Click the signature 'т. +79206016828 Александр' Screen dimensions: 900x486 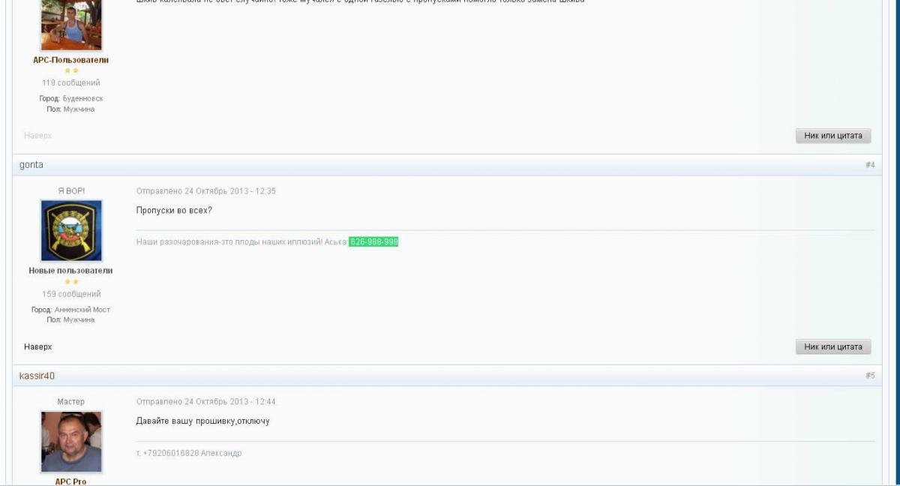(189, 453)
